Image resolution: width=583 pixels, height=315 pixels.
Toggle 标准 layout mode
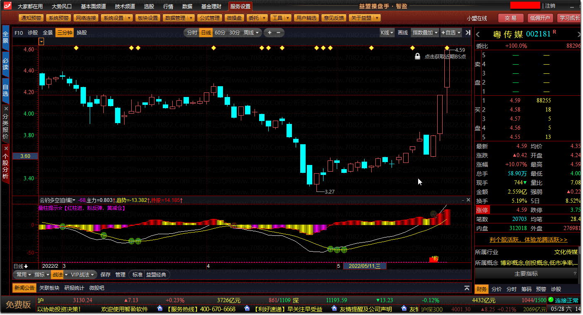(x=137, y=275)
